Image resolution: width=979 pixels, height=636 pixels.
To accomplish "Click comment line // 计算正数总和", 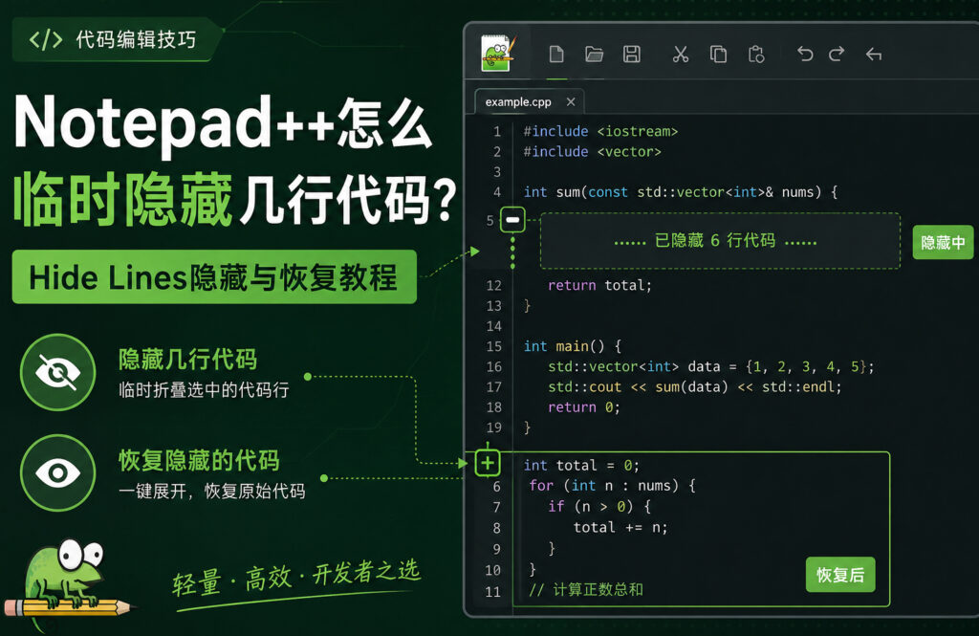I will point(586,590).
